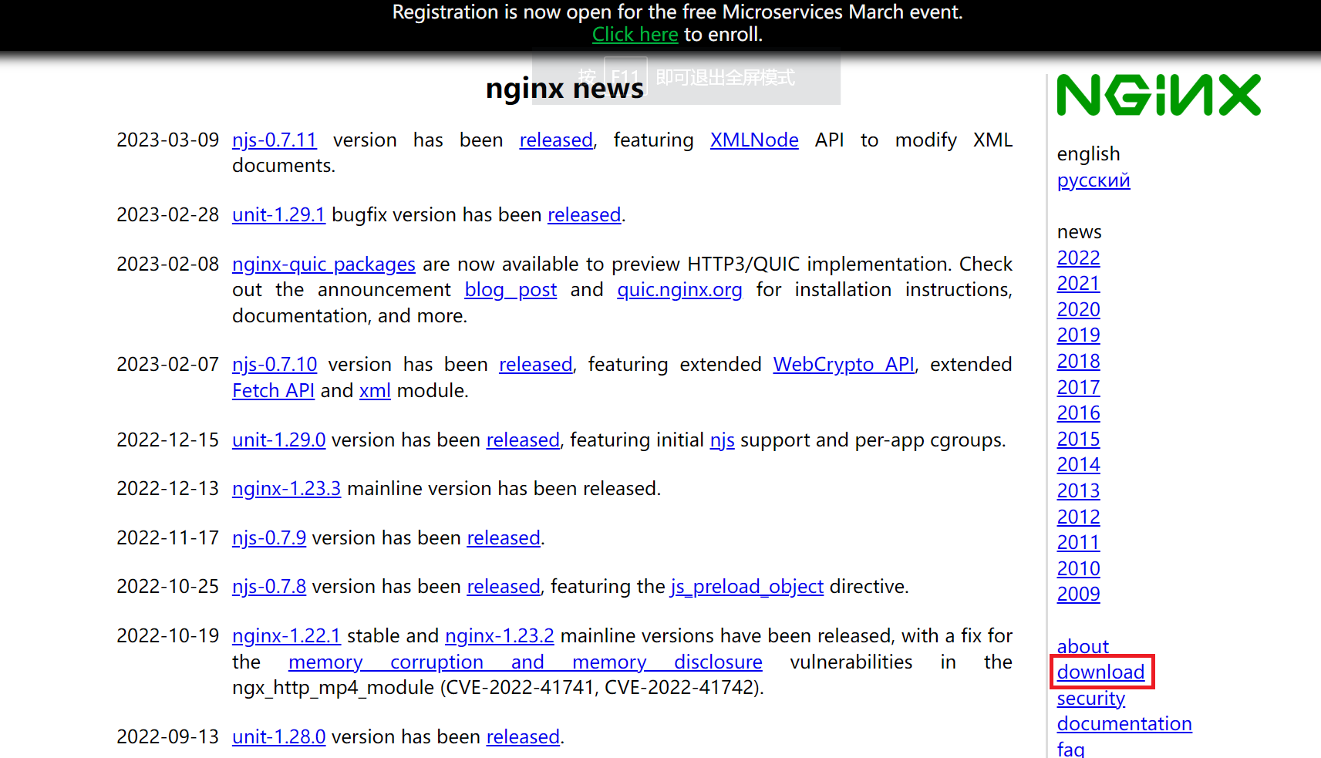Screen dimensions: 1321x758
Task: Click 'released' link in 2022-11-17 entry
Action: 504,538
